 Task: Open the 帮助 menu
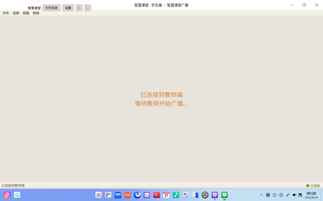tap(36, 13)
